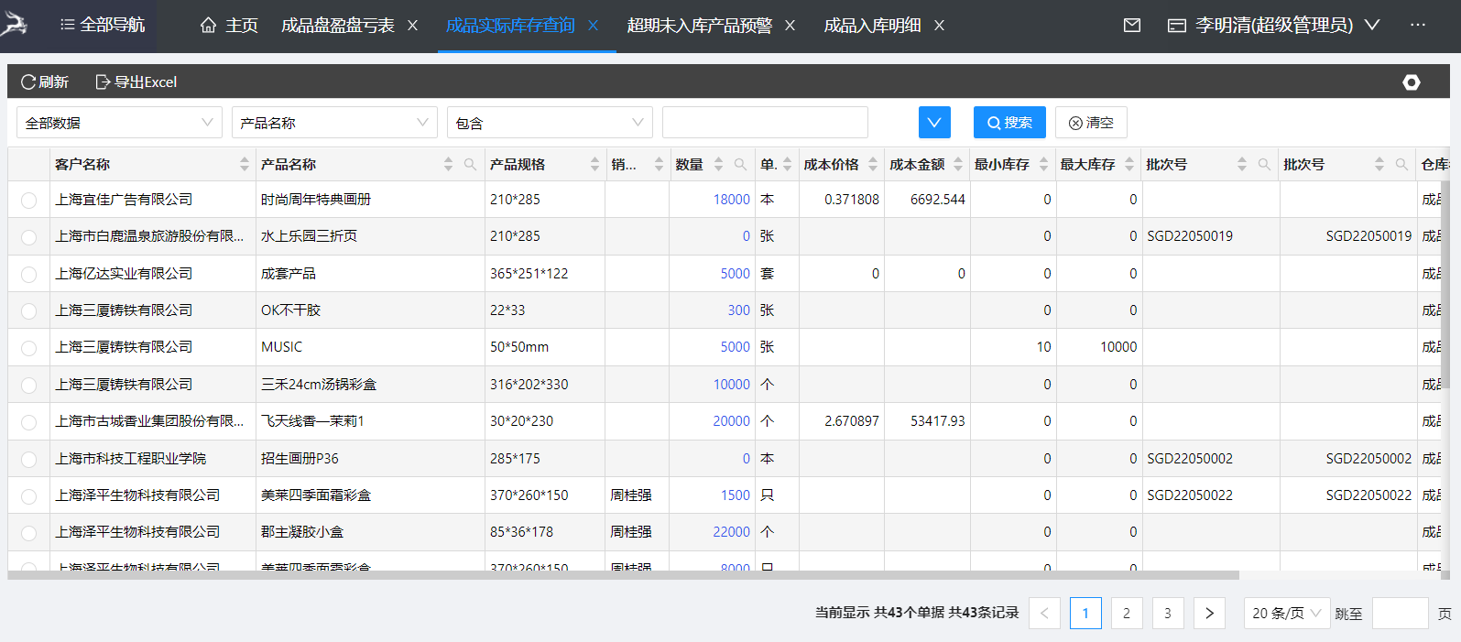The width and height of the screenshot is (1461, 642).
Task: Close the 成品盘盈盘亏表 tab
Action: (413, 26)
